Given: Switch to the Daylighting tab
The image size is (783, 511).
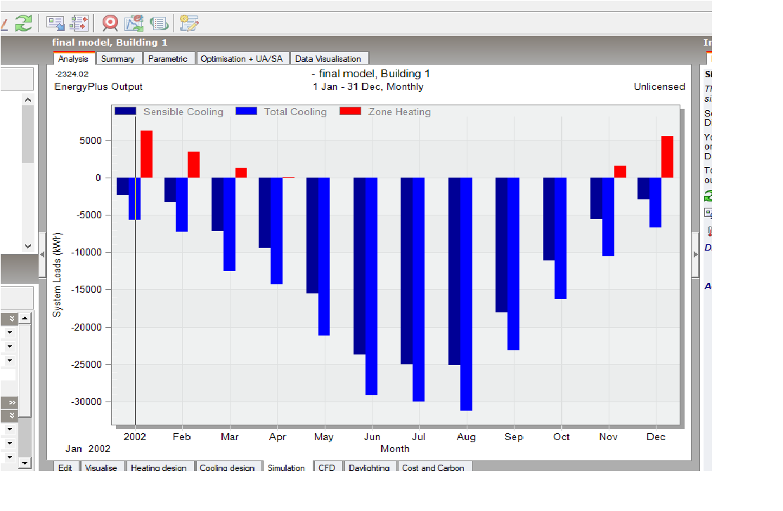Looking at the screenshot, I should click(369, 467).
